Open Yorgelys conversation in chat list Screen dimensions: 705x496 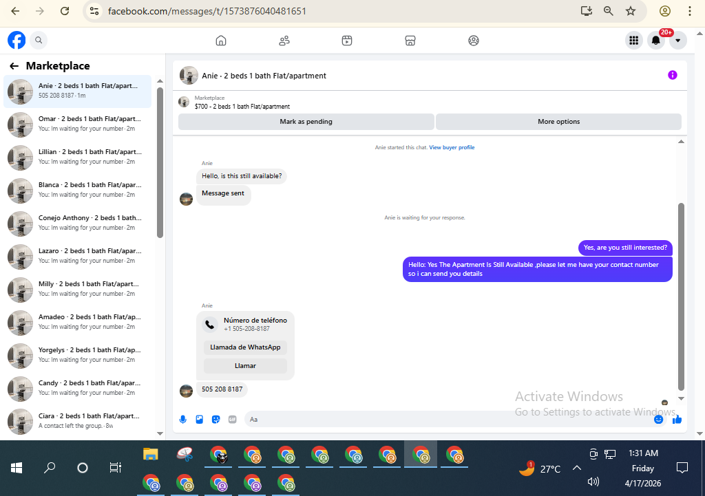(x=77, y=356)
